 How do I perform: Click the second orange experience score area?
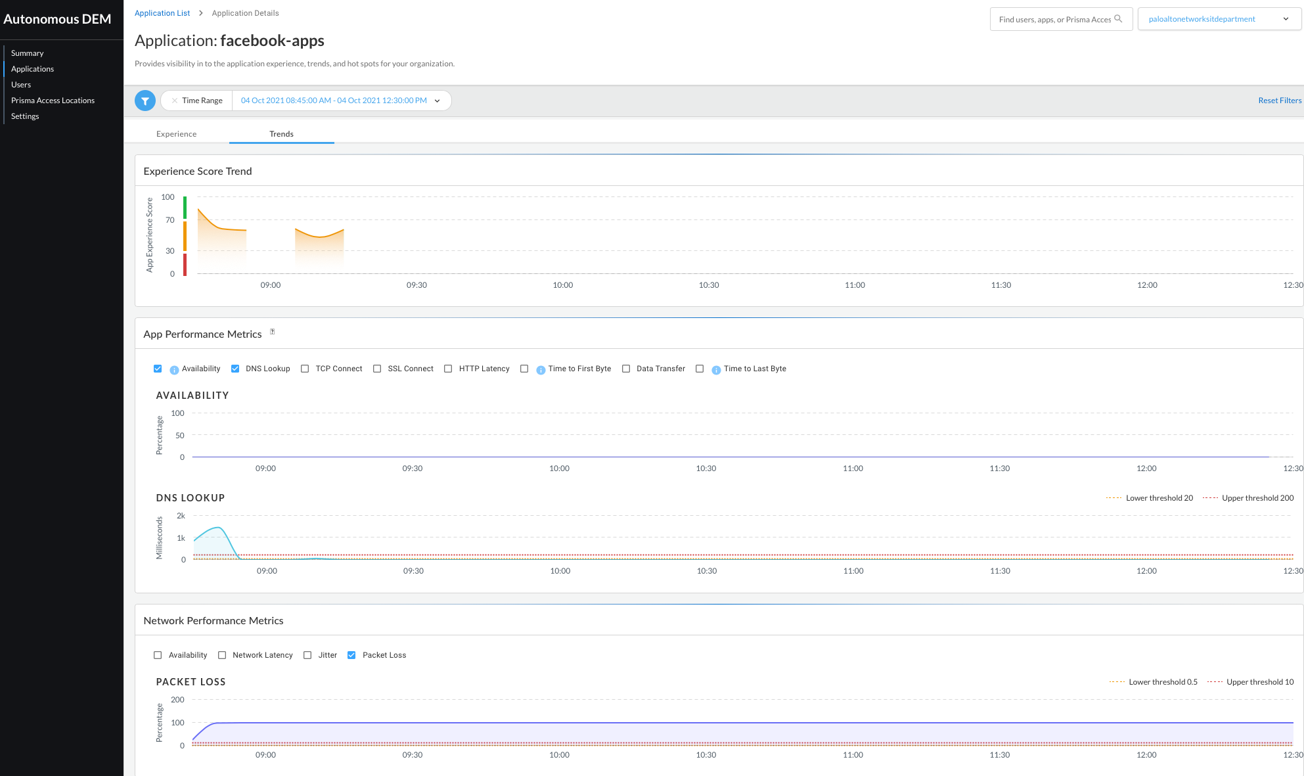[319, 250]
